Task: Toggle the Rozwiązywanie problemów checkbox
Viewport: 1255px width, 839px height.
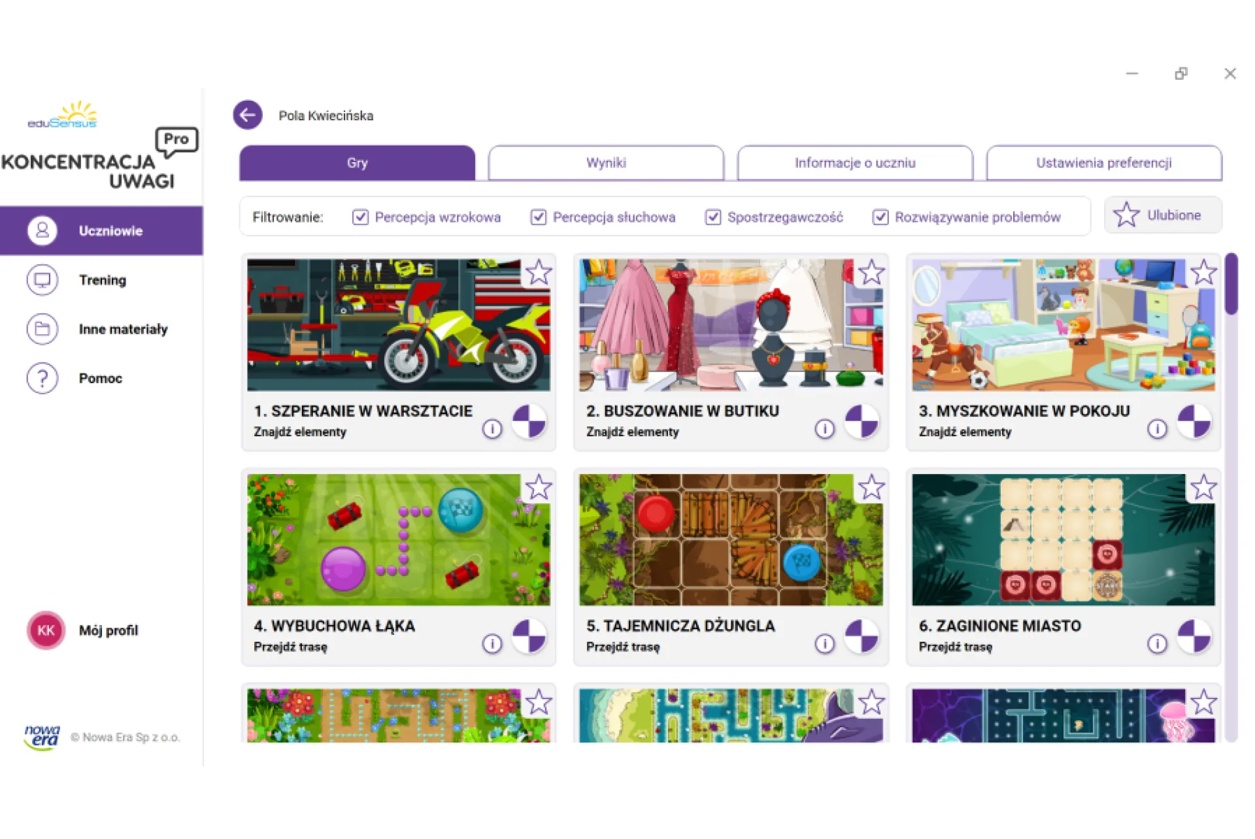Action: pyautogui.click(x=880, y=217)
